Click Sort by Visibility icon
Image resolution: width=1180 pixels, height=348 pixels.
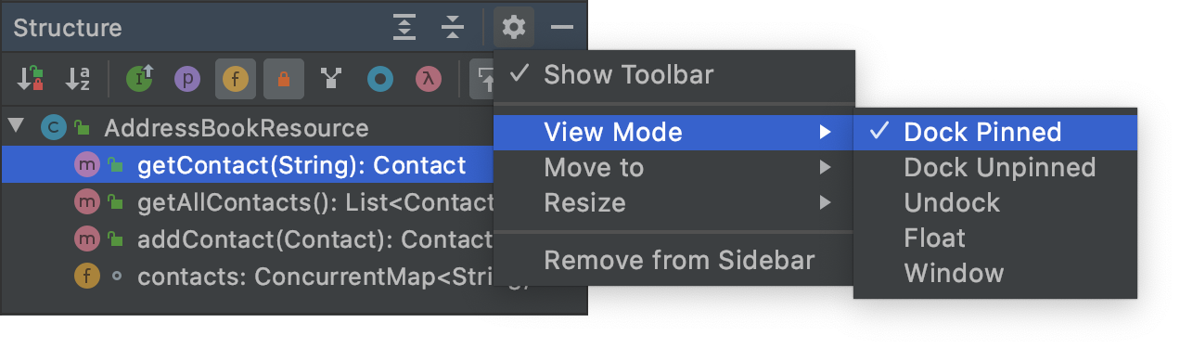[x=31, y=79]
